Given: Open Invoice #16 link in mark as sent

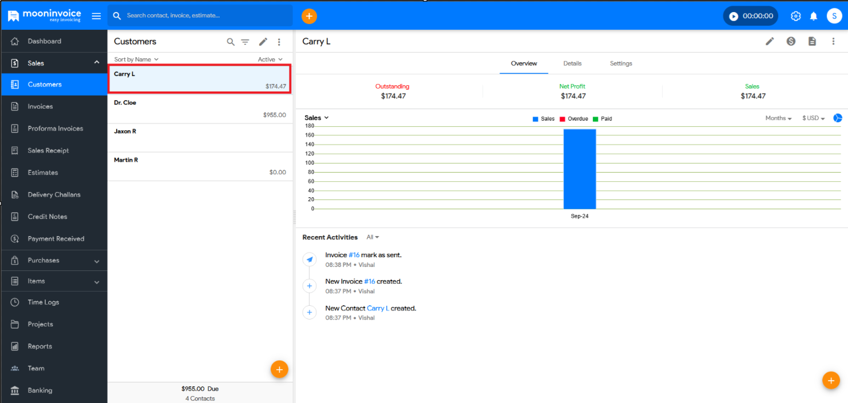Looking at the screenshot, I should point(354,255).
